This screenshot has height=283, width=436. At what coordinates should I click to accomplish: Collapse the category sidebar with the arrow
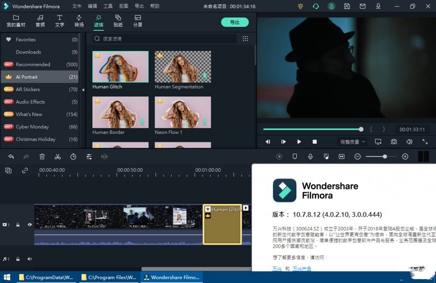(x=83, y=90)
